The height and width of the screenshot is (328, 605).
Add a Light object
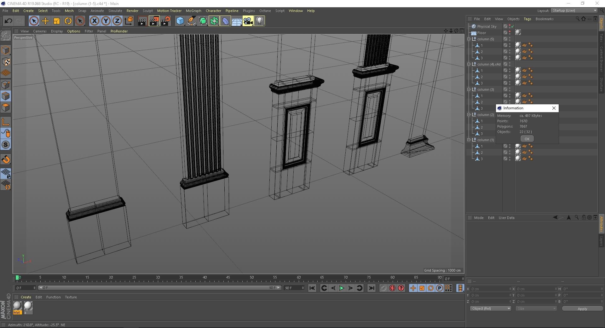pyautogui.click(x=260, y=21)
